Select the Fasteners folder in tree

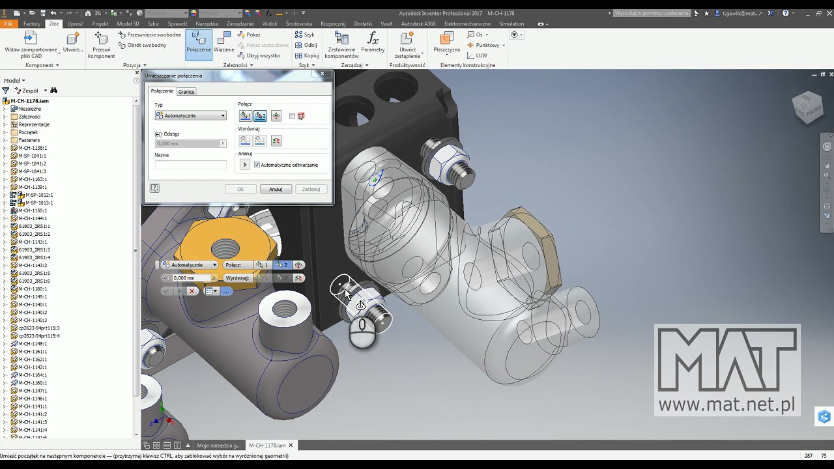coord(25,140)
